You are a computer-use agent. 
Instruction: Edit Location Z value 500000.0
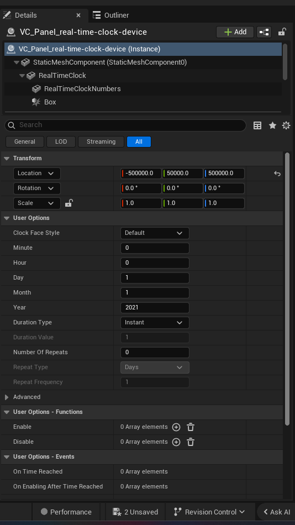(224, 174)
